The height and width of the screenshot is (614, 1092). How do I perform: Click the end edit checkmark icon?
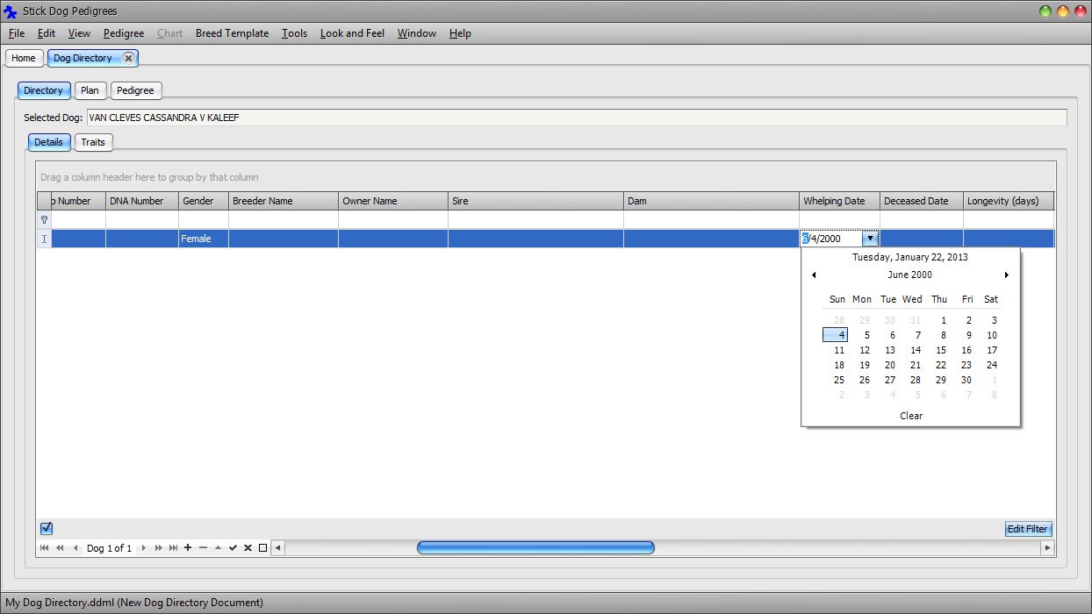(233, 548)
